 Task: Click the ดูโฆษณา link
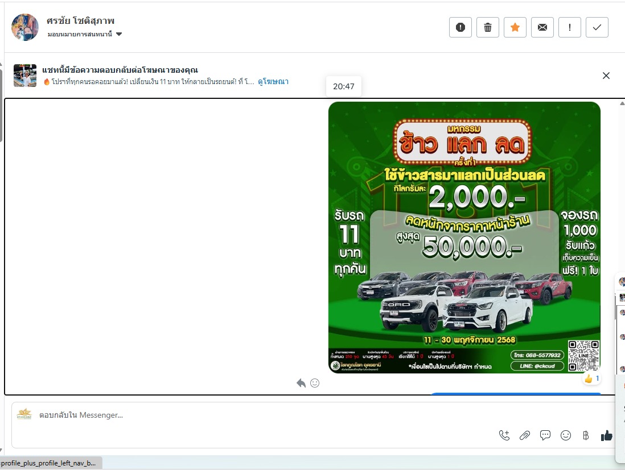(273, 82)
